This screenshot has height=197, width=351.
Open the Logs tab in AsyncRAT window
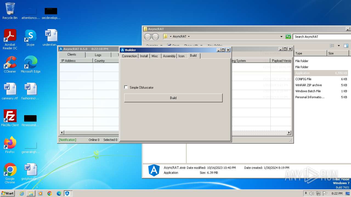(x=98, y=55)
